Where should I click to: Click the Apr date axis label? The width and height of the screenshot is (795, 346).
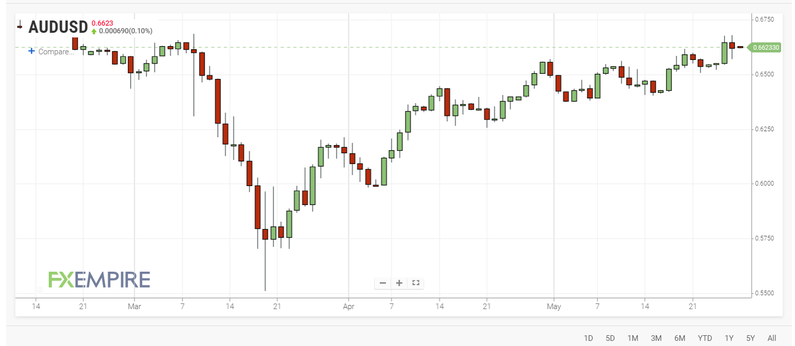pyautogui.click(x=348, y=307)
